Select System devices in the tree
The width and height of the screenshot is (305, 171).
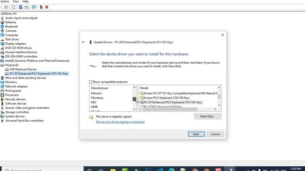[x=15, y=116]
